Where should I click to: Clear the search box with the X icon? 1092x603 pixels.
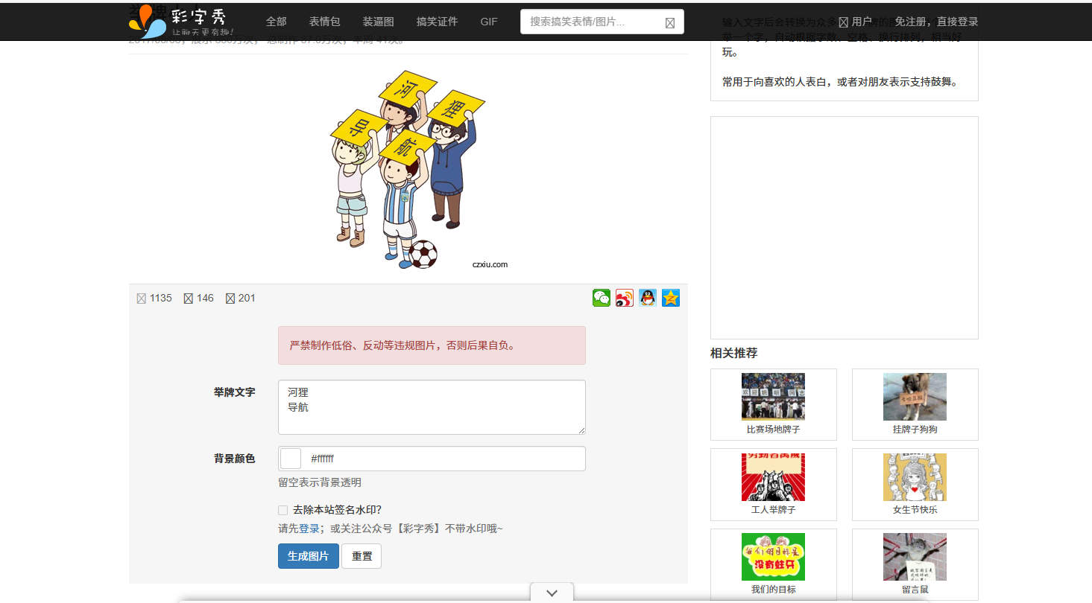tap(669, 22)
